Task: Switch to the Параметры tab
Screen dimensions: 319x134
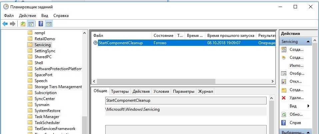Action: 184,91
